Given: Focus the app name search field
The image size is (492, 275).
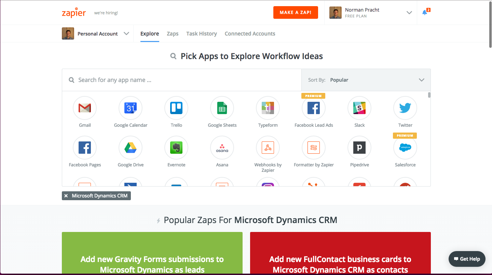Looking at the screenshot, I should point(182,80).
